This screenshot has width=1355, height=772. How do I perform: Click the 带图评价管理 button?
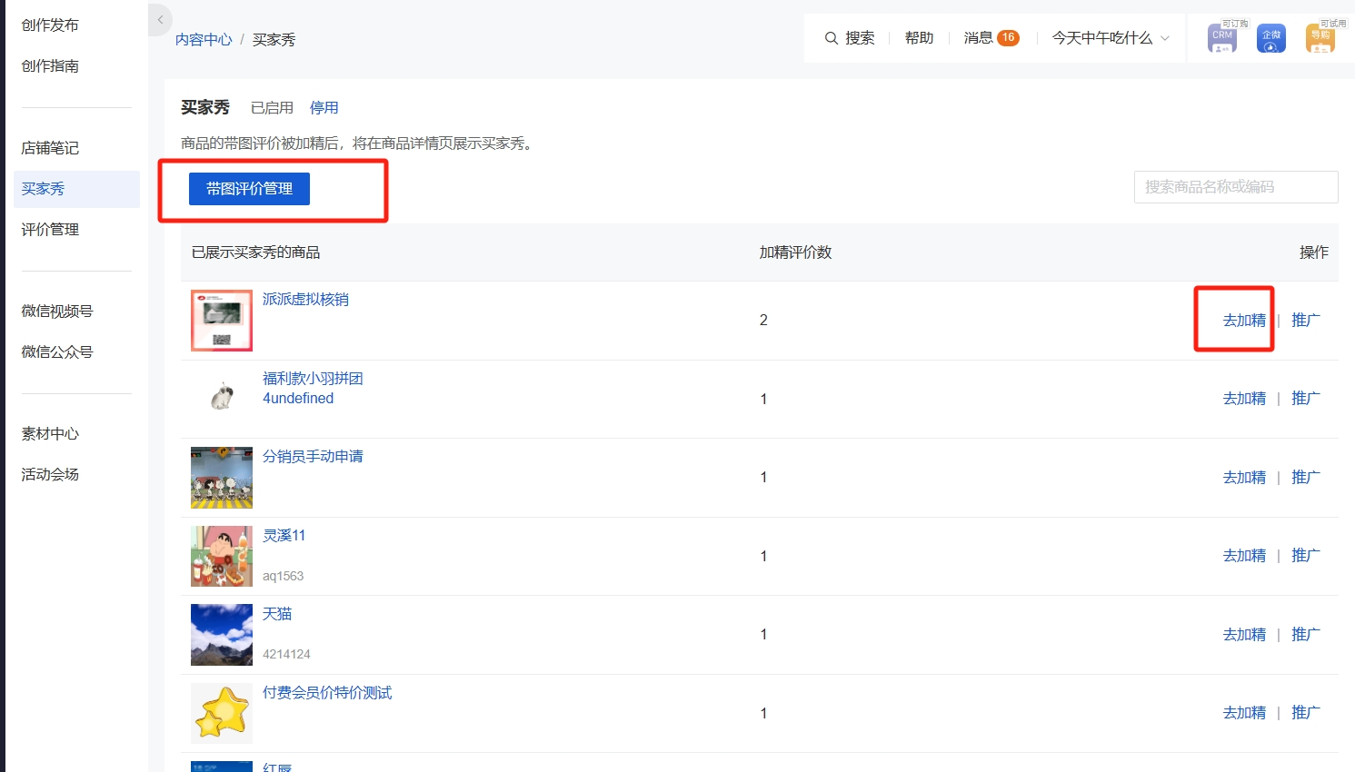[249, 189]
